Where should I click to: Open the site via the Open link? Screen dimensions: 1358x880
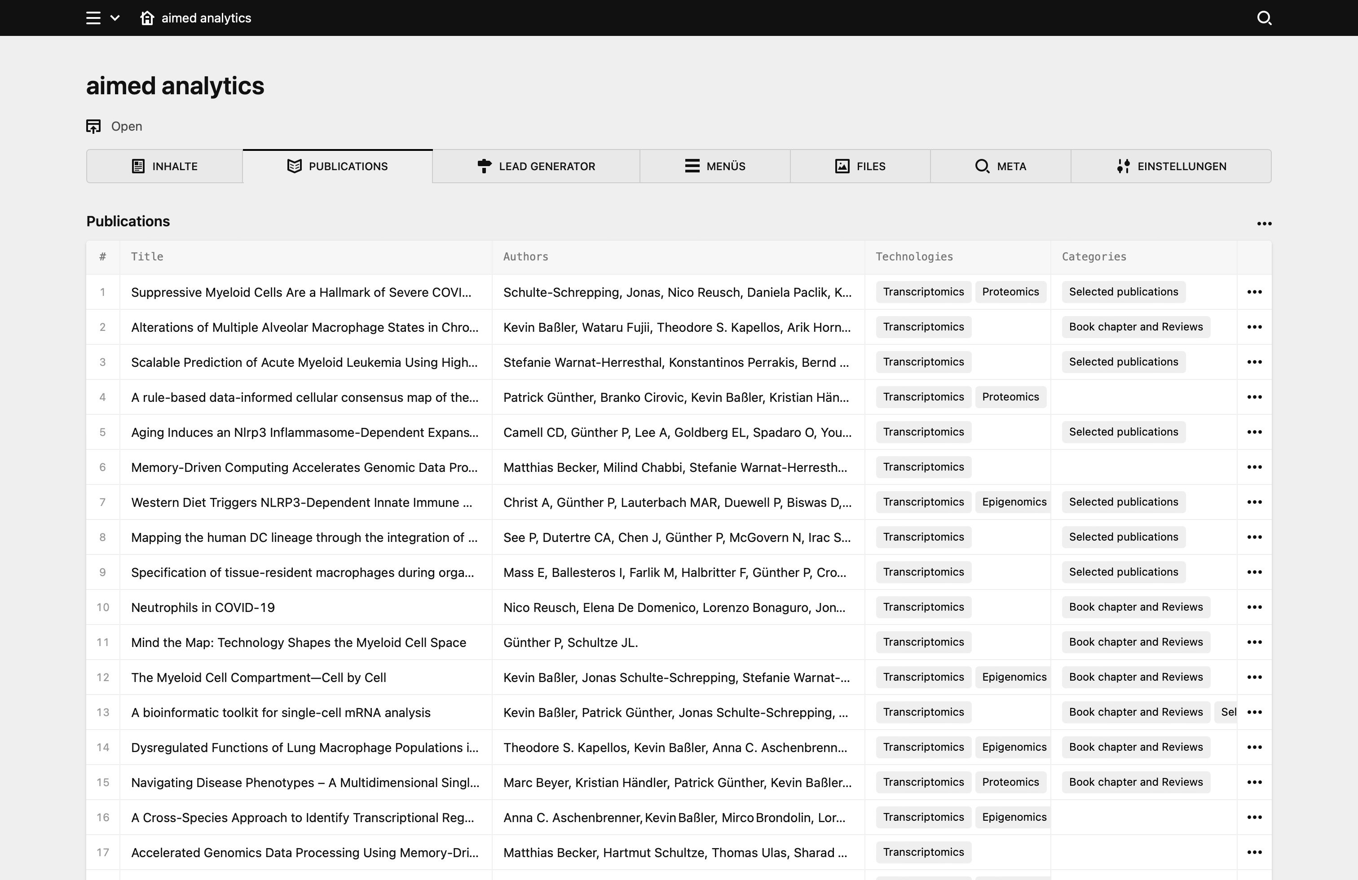127,126
